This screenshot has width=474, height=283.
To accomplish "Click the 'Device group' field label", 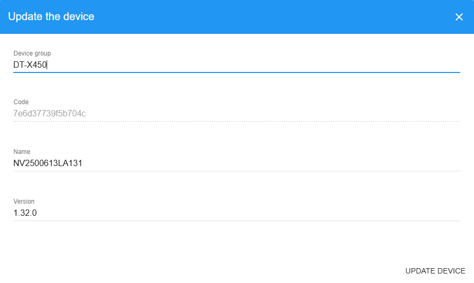I will click(32, 53).
